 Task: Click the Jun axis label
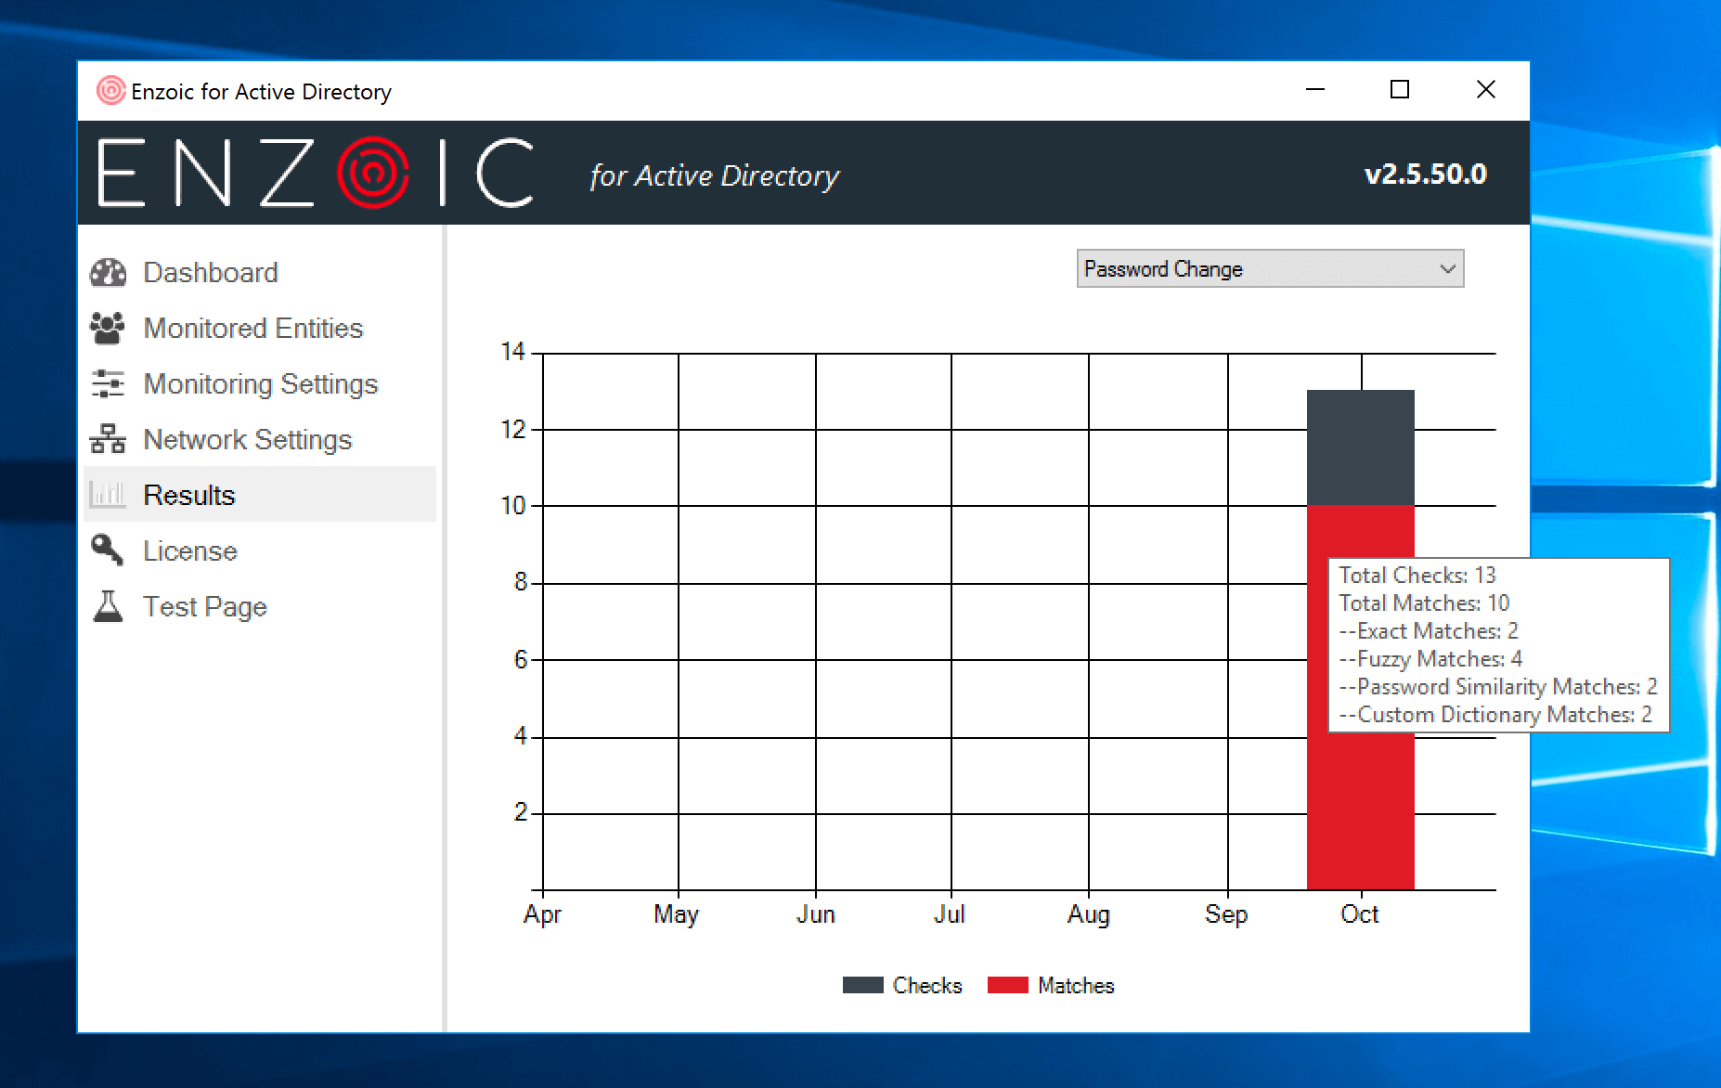point(816,914)
